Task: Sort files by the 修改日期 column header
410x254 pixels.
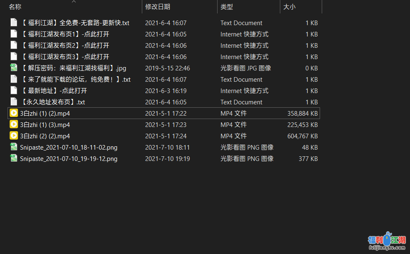Action: pyautogui.click(x=156, y=7)
